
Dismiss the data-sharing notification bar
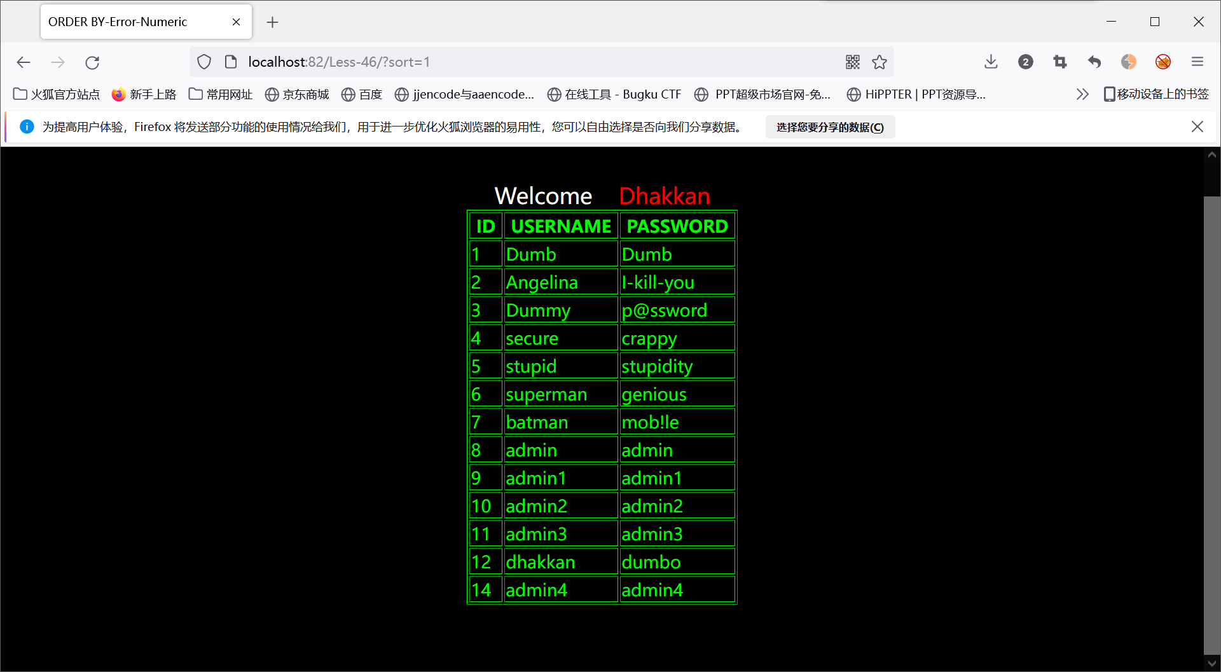click(x=1197, y=127)
